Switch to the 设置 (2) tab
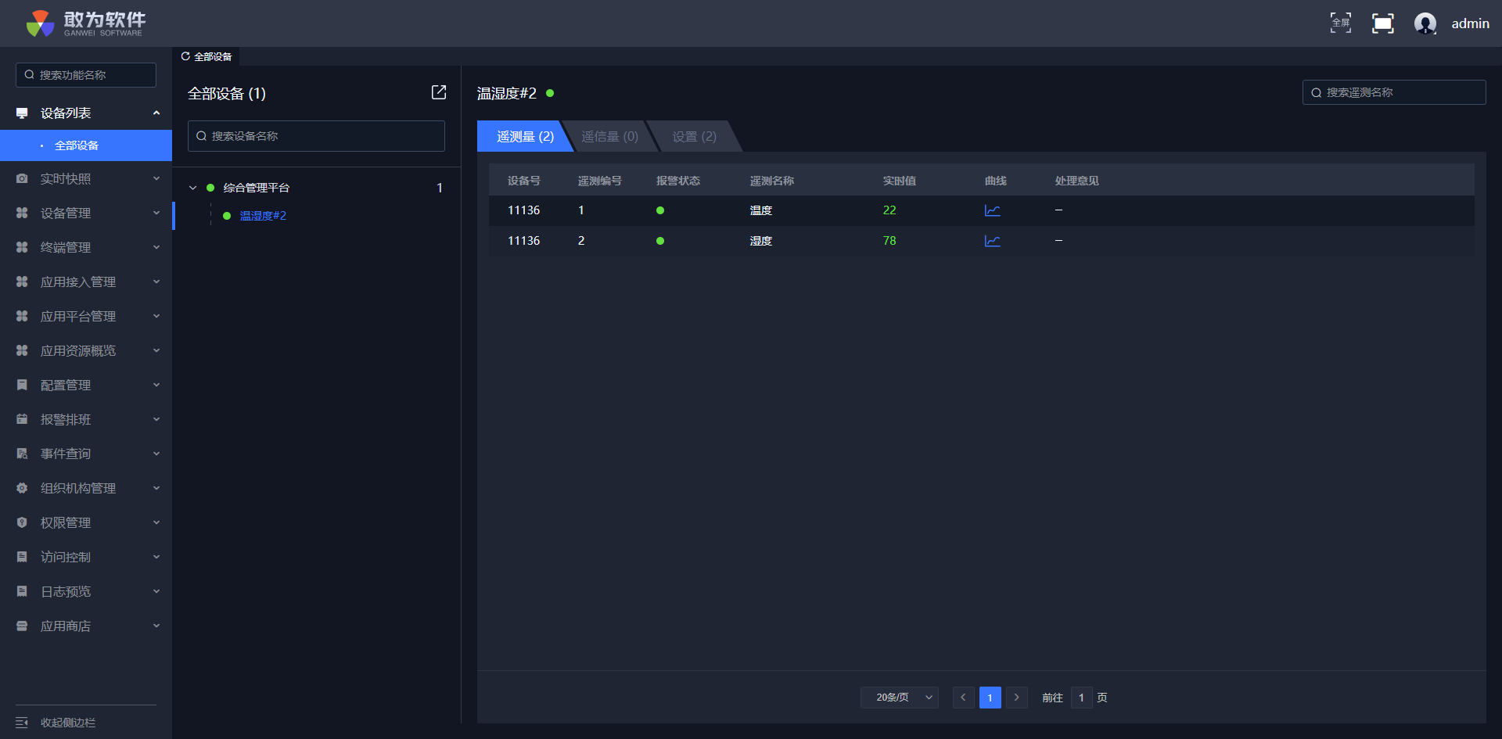1502x739 pixels. pos(694,136)
